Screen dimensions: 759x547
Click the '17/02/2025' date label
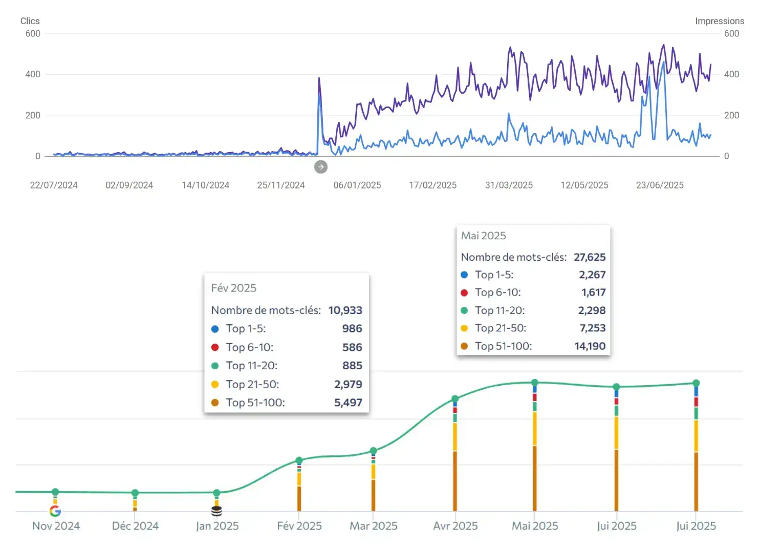point(433,185)
